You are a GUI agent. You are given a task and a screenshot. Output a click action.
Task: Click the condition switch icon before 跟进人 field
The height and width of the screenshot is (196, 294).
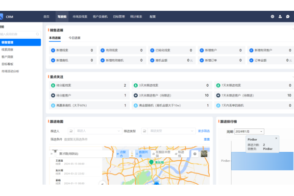click(x=71, y=131)
